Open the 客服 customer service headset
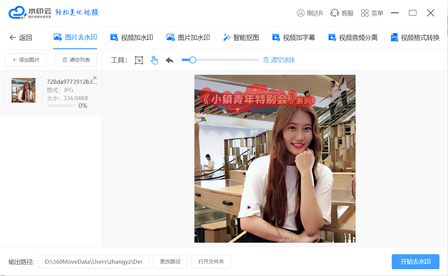Screen dimensions: 448x276 (342, 13)
